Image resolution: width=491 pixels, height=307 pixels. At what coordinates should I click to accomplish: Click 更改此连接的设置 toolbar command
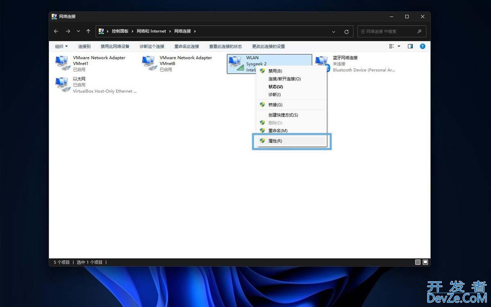coord(268,47)
